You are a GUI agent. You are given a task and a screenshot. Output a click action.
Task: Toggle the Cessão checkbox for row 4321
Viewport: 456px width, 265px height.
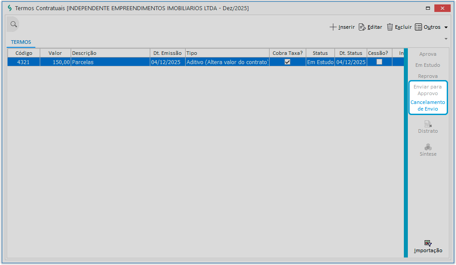tap(379, 62)
